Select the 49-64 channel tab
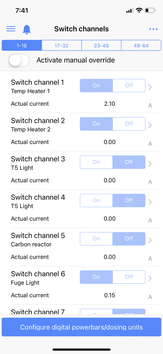163x354 pixels. 141,46
